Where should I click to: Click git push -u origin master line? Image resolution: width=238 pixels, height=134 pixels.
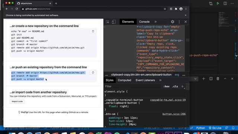tap(28, 79)
